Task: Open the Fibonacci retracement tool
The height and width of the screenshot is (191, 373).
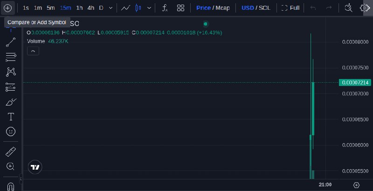Action: point(11,57)
